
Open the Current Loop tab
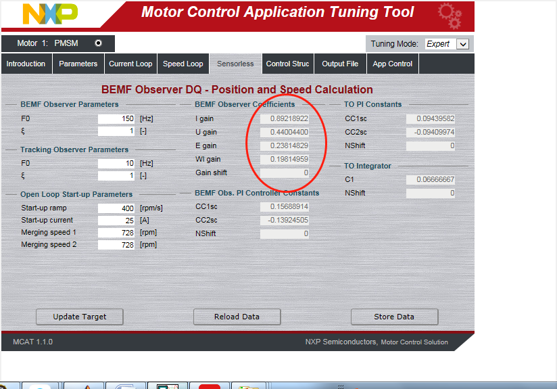130,64
